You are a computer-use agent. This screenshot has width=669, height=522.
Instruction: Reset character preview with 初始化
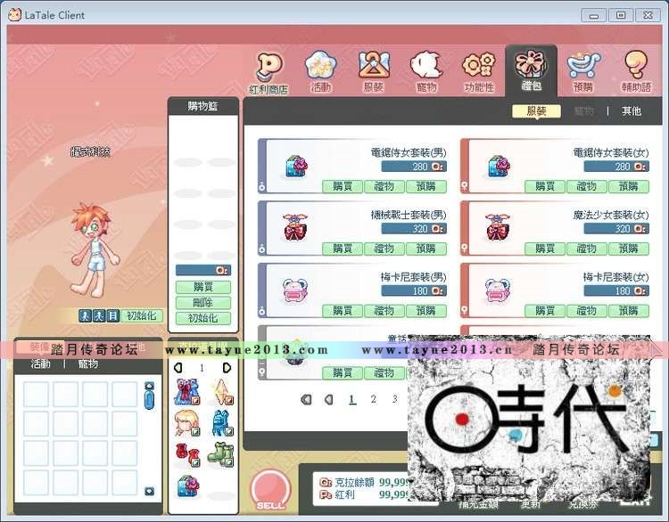click(142, 315)
